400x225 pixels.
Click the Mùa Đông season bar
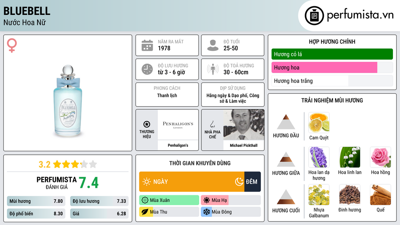(231, 212)
